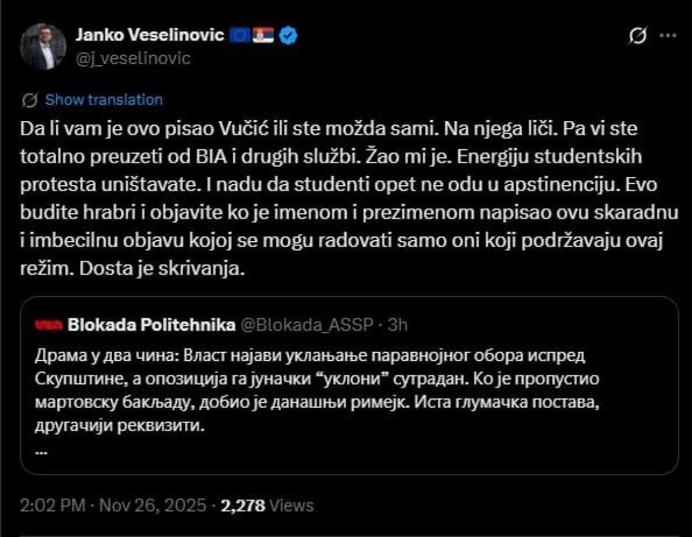
Task: Click the Show translation link
Action: [104, 100]
